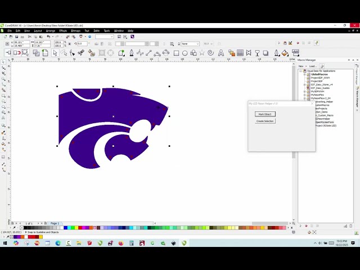Click the Open folder icon in the standard toolbar
The image size is (360, 270).
click(x=11, y=37)
